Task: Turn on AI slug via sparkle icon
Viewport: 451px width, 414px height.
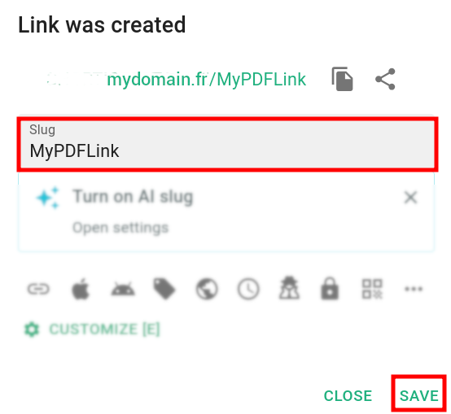Action: (x=48, y=198)
